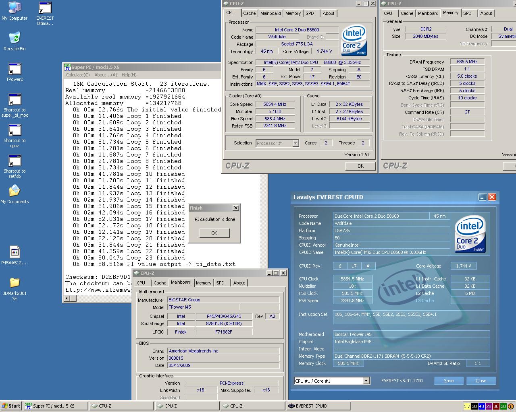This screenshot has width=516, height=412.
Task: Click the Memory Size value 2048 MBytes
Action: click(x=425, y=36)
